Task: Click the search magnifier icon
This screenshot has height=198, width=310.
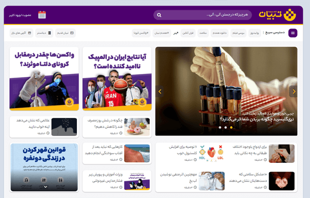Action: (159, 15)
